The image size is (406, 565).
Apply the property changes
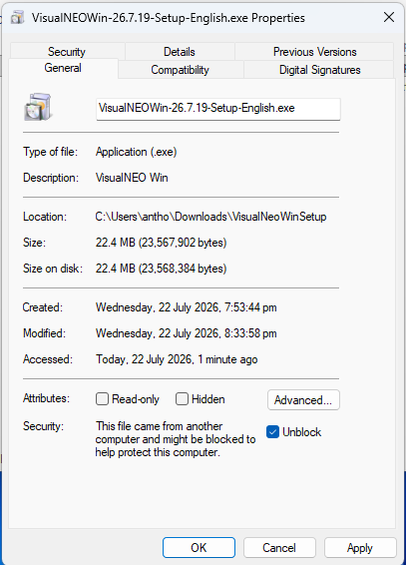tap(360, 548)
